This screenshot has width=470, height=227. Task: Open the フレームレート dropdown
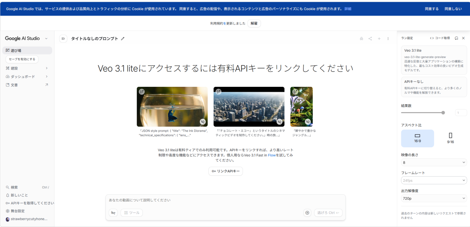(x=434, y=180)
